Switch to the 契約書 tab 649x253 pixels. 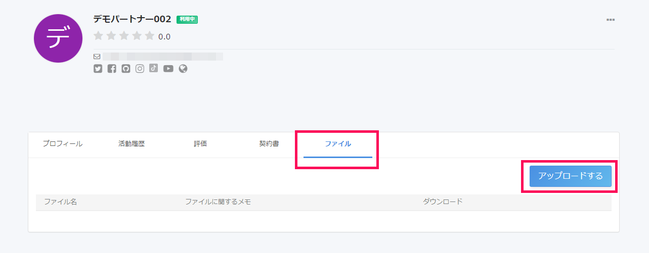click(269, 144)
